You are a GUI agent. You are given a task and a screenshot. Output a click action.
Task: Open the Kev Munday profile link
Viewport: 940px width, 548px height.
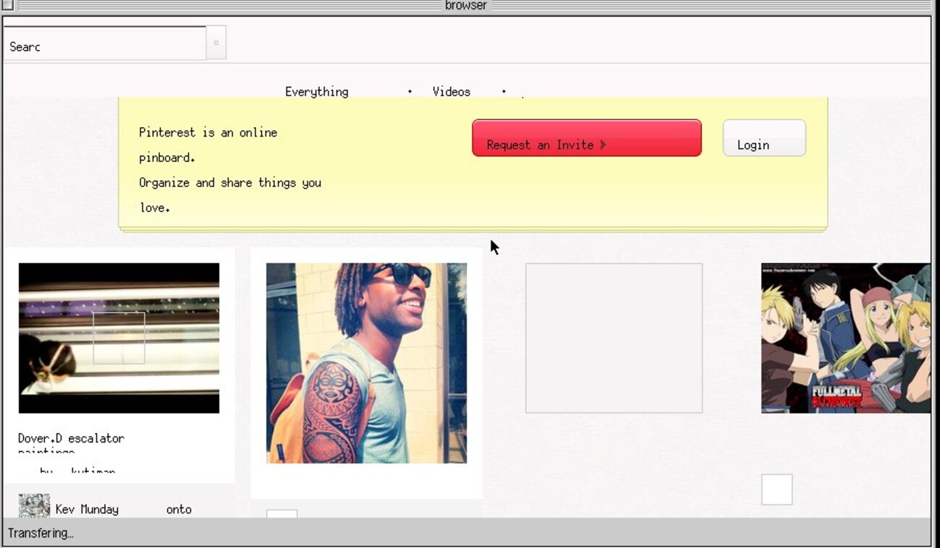point(87,510)
